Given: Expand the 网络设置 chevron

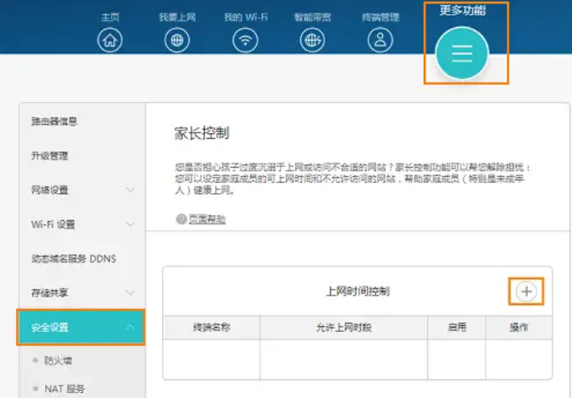Looking at the screenshot, I should point(131,191).
